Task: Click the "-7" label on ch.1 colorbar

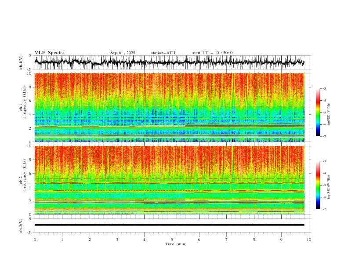Action: point(324,137)
